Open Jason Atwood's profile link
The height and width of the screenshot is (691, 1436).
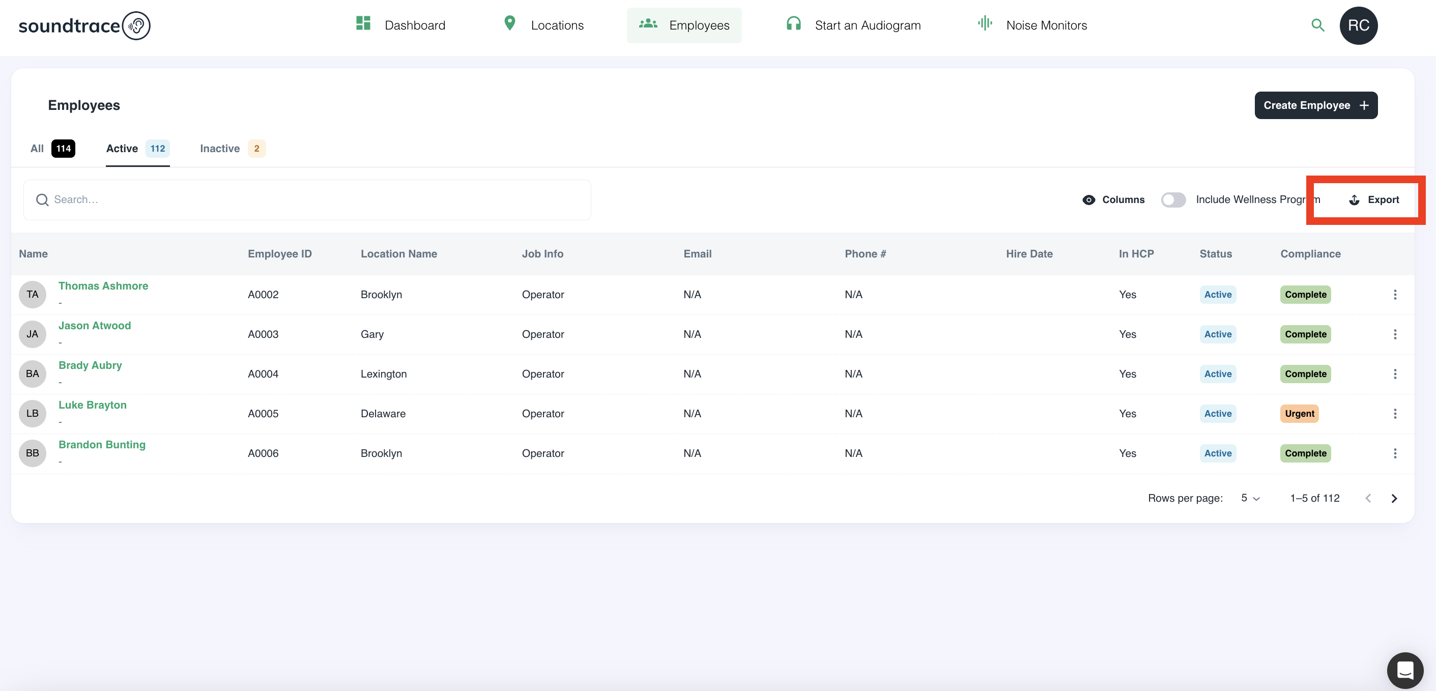pos(95,326)
